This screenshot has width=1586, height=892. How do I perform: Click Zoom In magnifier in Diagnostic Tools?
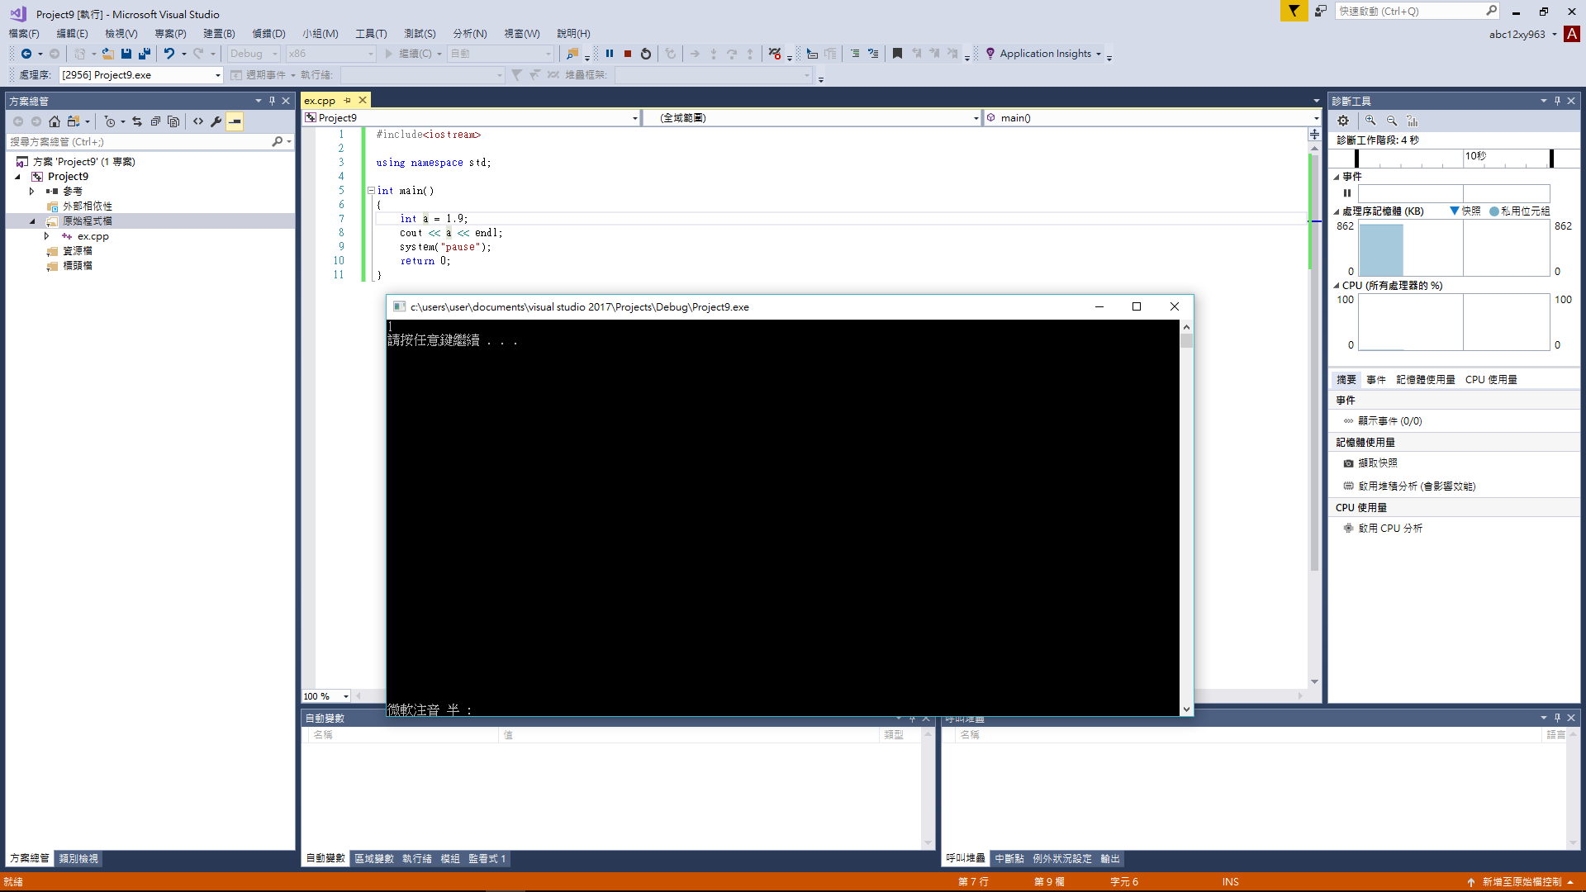pos(1370,121)
